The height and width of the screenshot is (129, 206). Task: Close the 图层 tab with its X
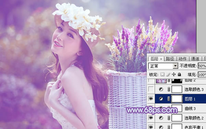161,59
